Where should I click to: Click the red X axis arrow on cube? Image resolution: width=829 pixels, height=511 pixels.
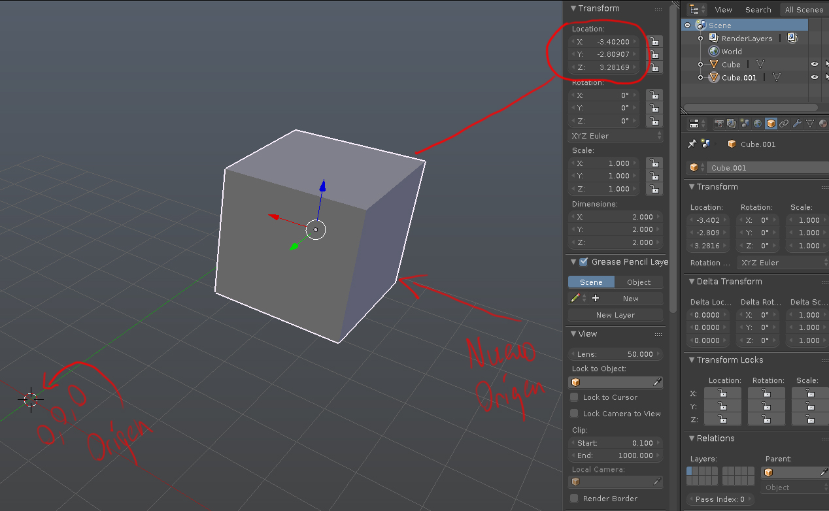(275, 217)
